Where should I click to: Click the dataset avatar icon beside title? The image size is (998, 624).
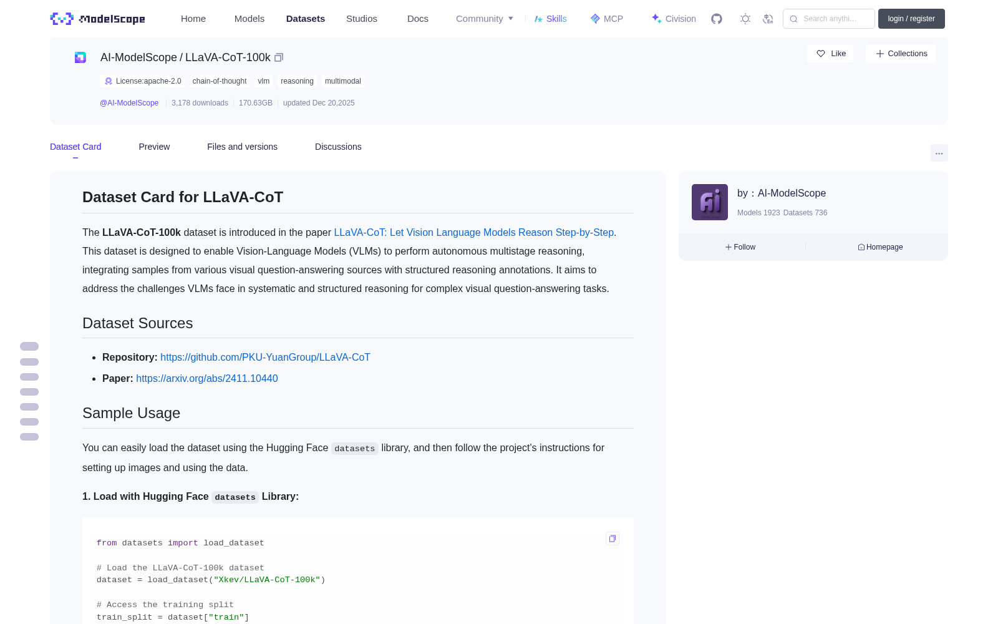[80, 57]
